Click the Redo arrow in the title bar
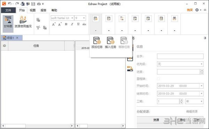Image resolution: width=209 pixels, height=129 pixels. click(x=17, y=3)
